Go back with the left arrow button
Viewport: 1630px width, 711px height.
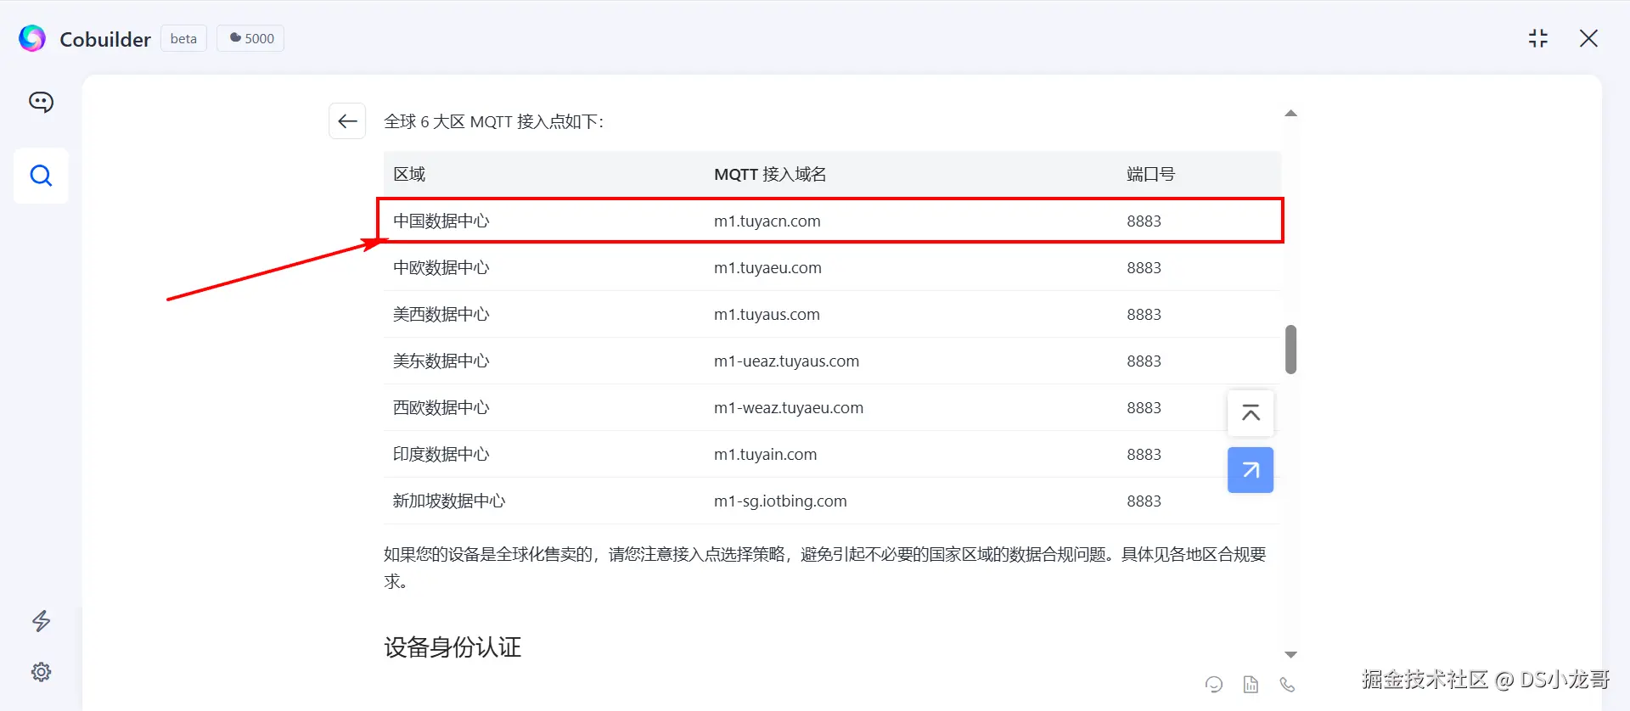tap(347, 121)
